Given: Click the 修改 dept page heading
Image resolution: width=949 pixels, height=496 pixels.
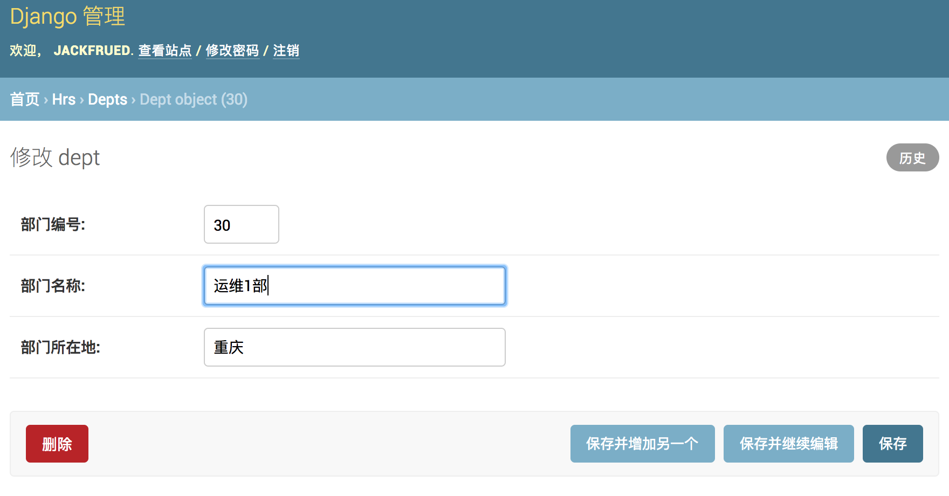Looking at the screenshot, I should point(55,157).
